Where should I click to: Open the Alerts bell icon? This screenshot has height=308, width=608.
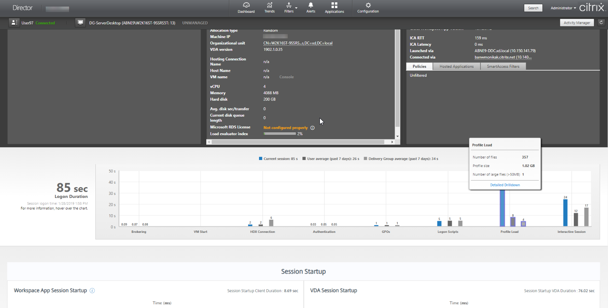(x=311, y=7)
